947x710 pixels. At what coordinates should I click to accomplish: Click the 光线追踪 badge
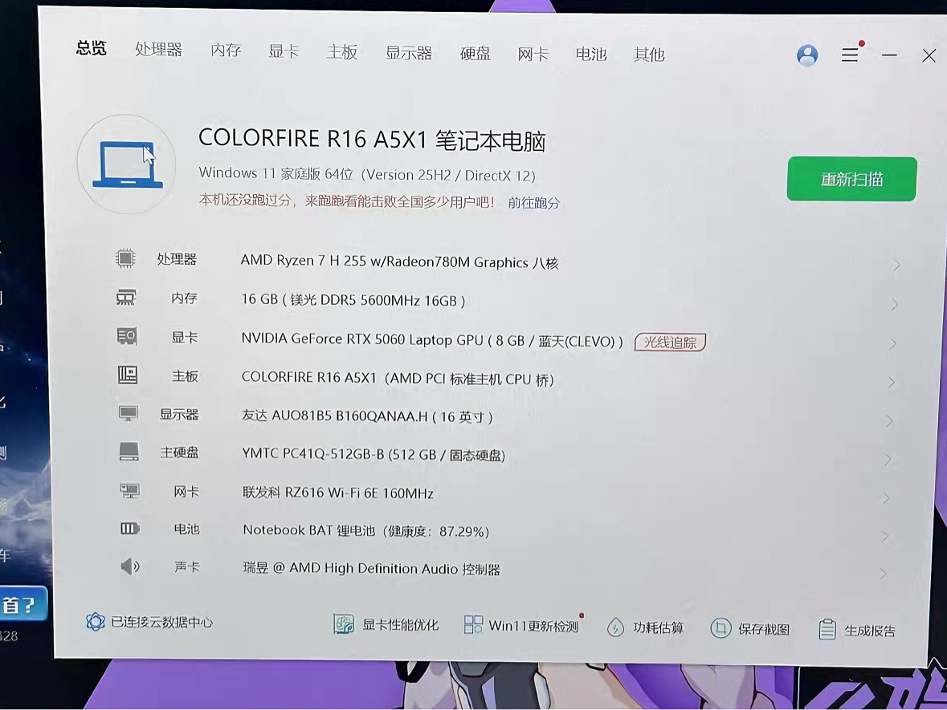click(x=670, y=343)
